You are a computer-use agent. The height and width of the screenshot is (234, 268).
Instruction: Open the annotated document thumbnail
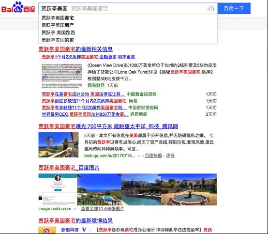pyautogui.click(x=62, y=76)
